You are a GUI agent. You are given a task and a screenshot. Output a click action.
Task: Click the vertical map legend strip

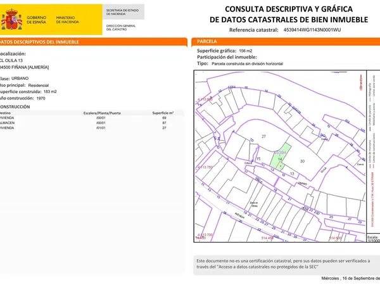tap(373, 152)
